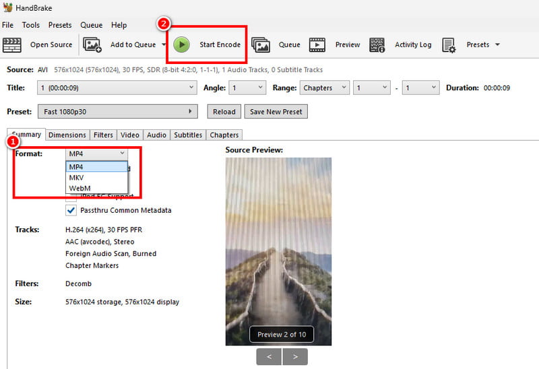539x369 pixels.
Task: Click the green Start Encode play icon
Action: tap(181, 44)
